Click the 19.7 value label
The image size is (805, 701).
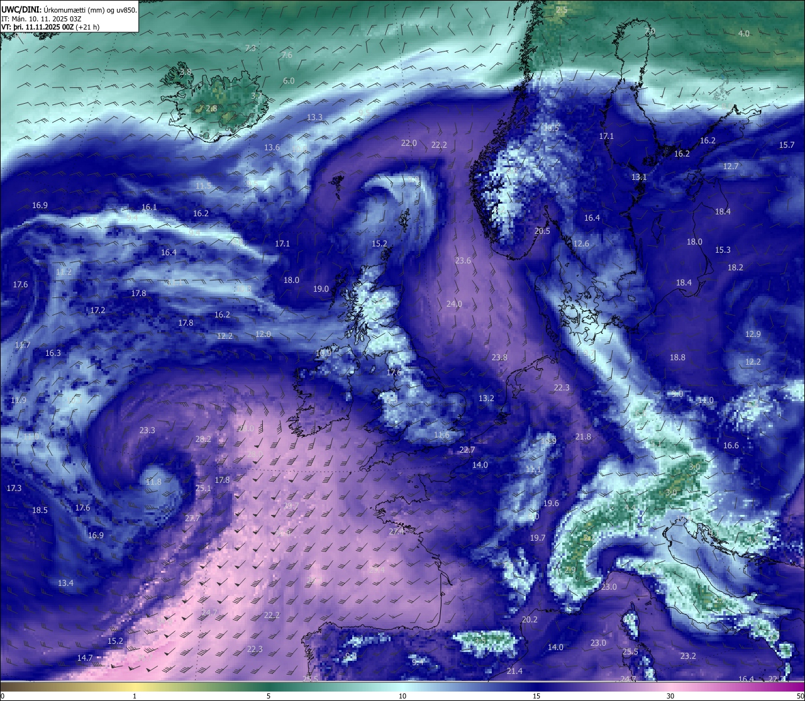coord(537,538)
